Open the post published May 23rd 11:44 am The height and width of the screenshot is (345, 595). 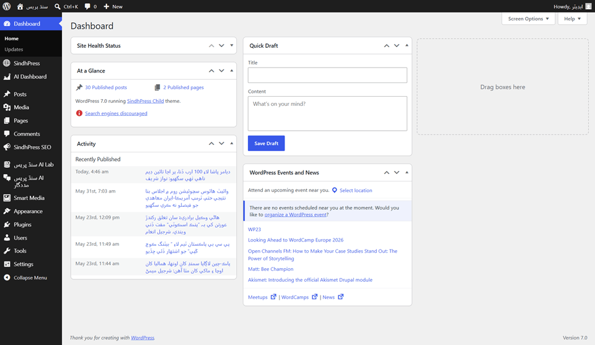click(188, 268)
